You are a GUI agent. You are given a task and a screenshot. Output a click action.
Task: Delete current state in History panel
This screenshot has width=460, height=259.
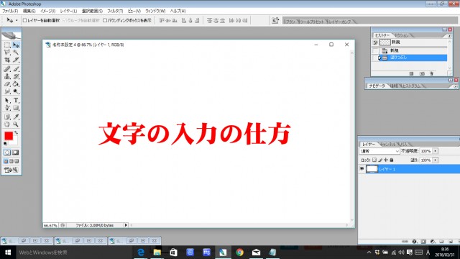coord(431,73)
